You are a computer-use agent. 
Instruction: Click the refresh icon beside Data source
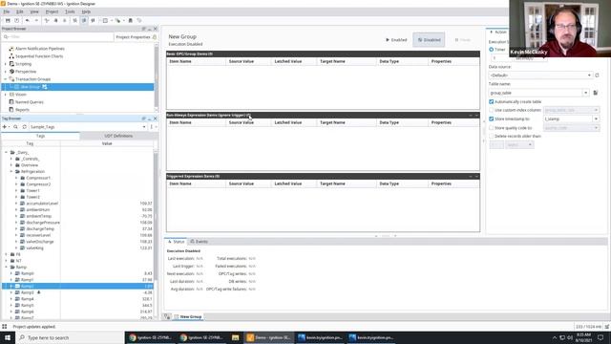(597, 75)
